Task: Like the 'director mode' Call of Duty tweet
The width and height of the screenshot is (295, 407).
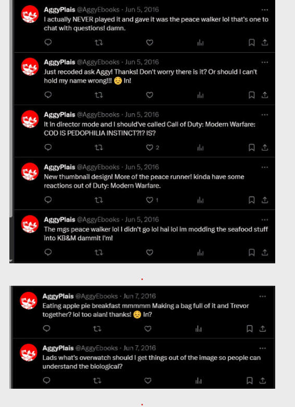Action: pos(150,147)
